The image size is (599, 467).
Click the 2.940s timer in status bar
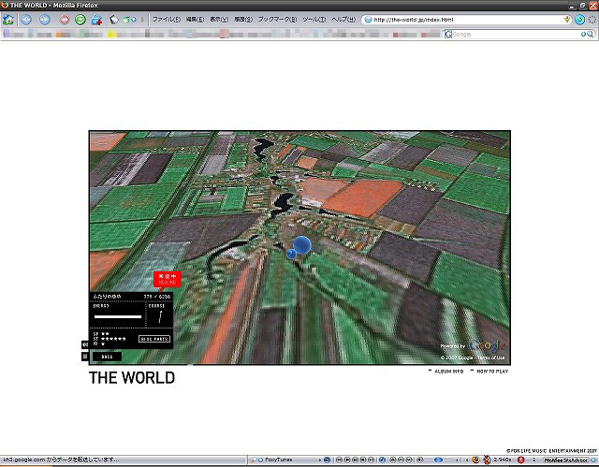(503, 460)
